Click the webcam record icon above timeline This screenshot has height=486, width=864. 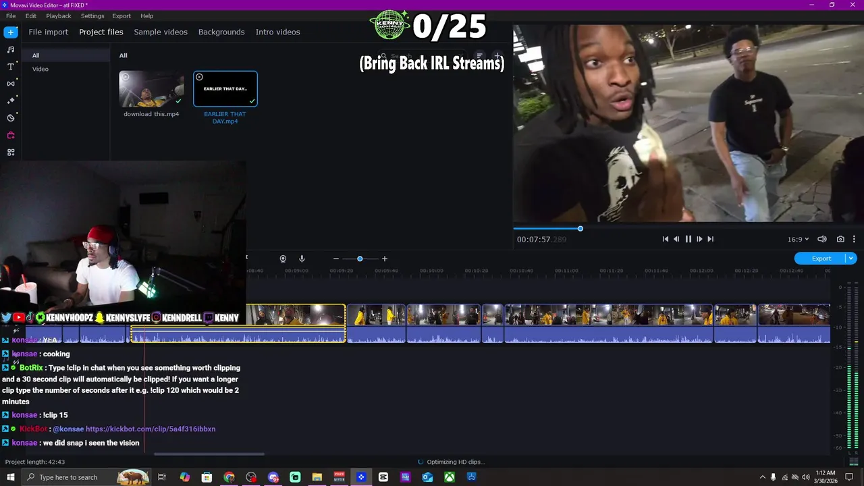click(x=283, y=259)
